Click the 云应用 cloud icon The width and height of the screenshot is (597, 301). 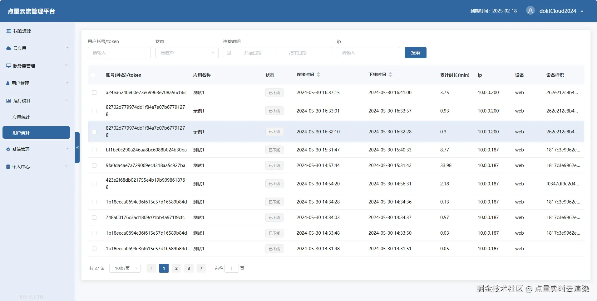[9, 48]
